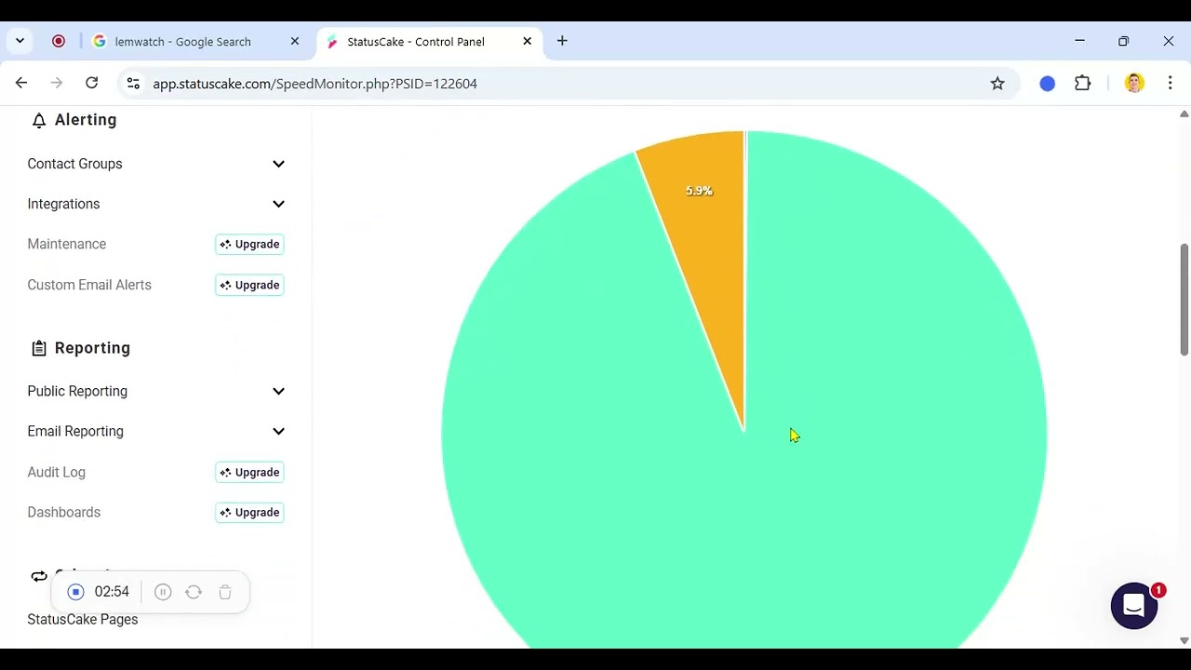Screen dimensions: 1191x670
Task: Open Audit Log sidebar item
Action: click(x=56, y=472)
